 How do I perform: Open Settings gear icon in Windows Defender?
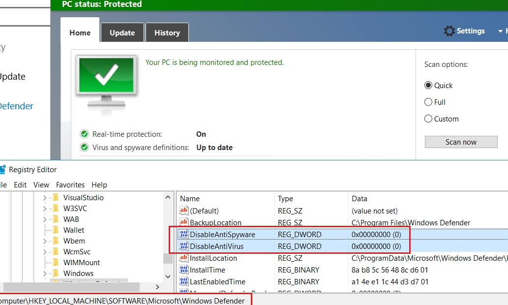click(449, 31)
